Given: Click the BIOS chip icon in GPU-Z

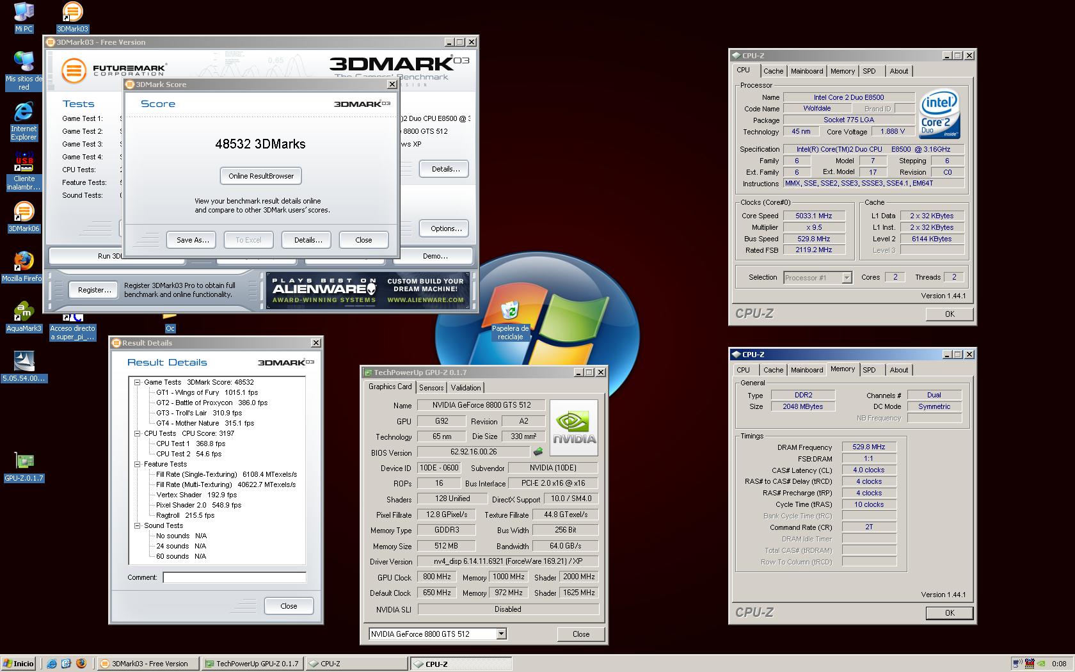Looking at the screenshot, I should coord(538,452).
